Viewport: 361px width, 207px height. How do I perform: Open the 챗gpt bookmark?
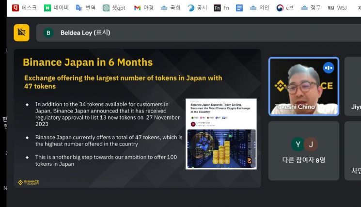(x=114, y=8)
